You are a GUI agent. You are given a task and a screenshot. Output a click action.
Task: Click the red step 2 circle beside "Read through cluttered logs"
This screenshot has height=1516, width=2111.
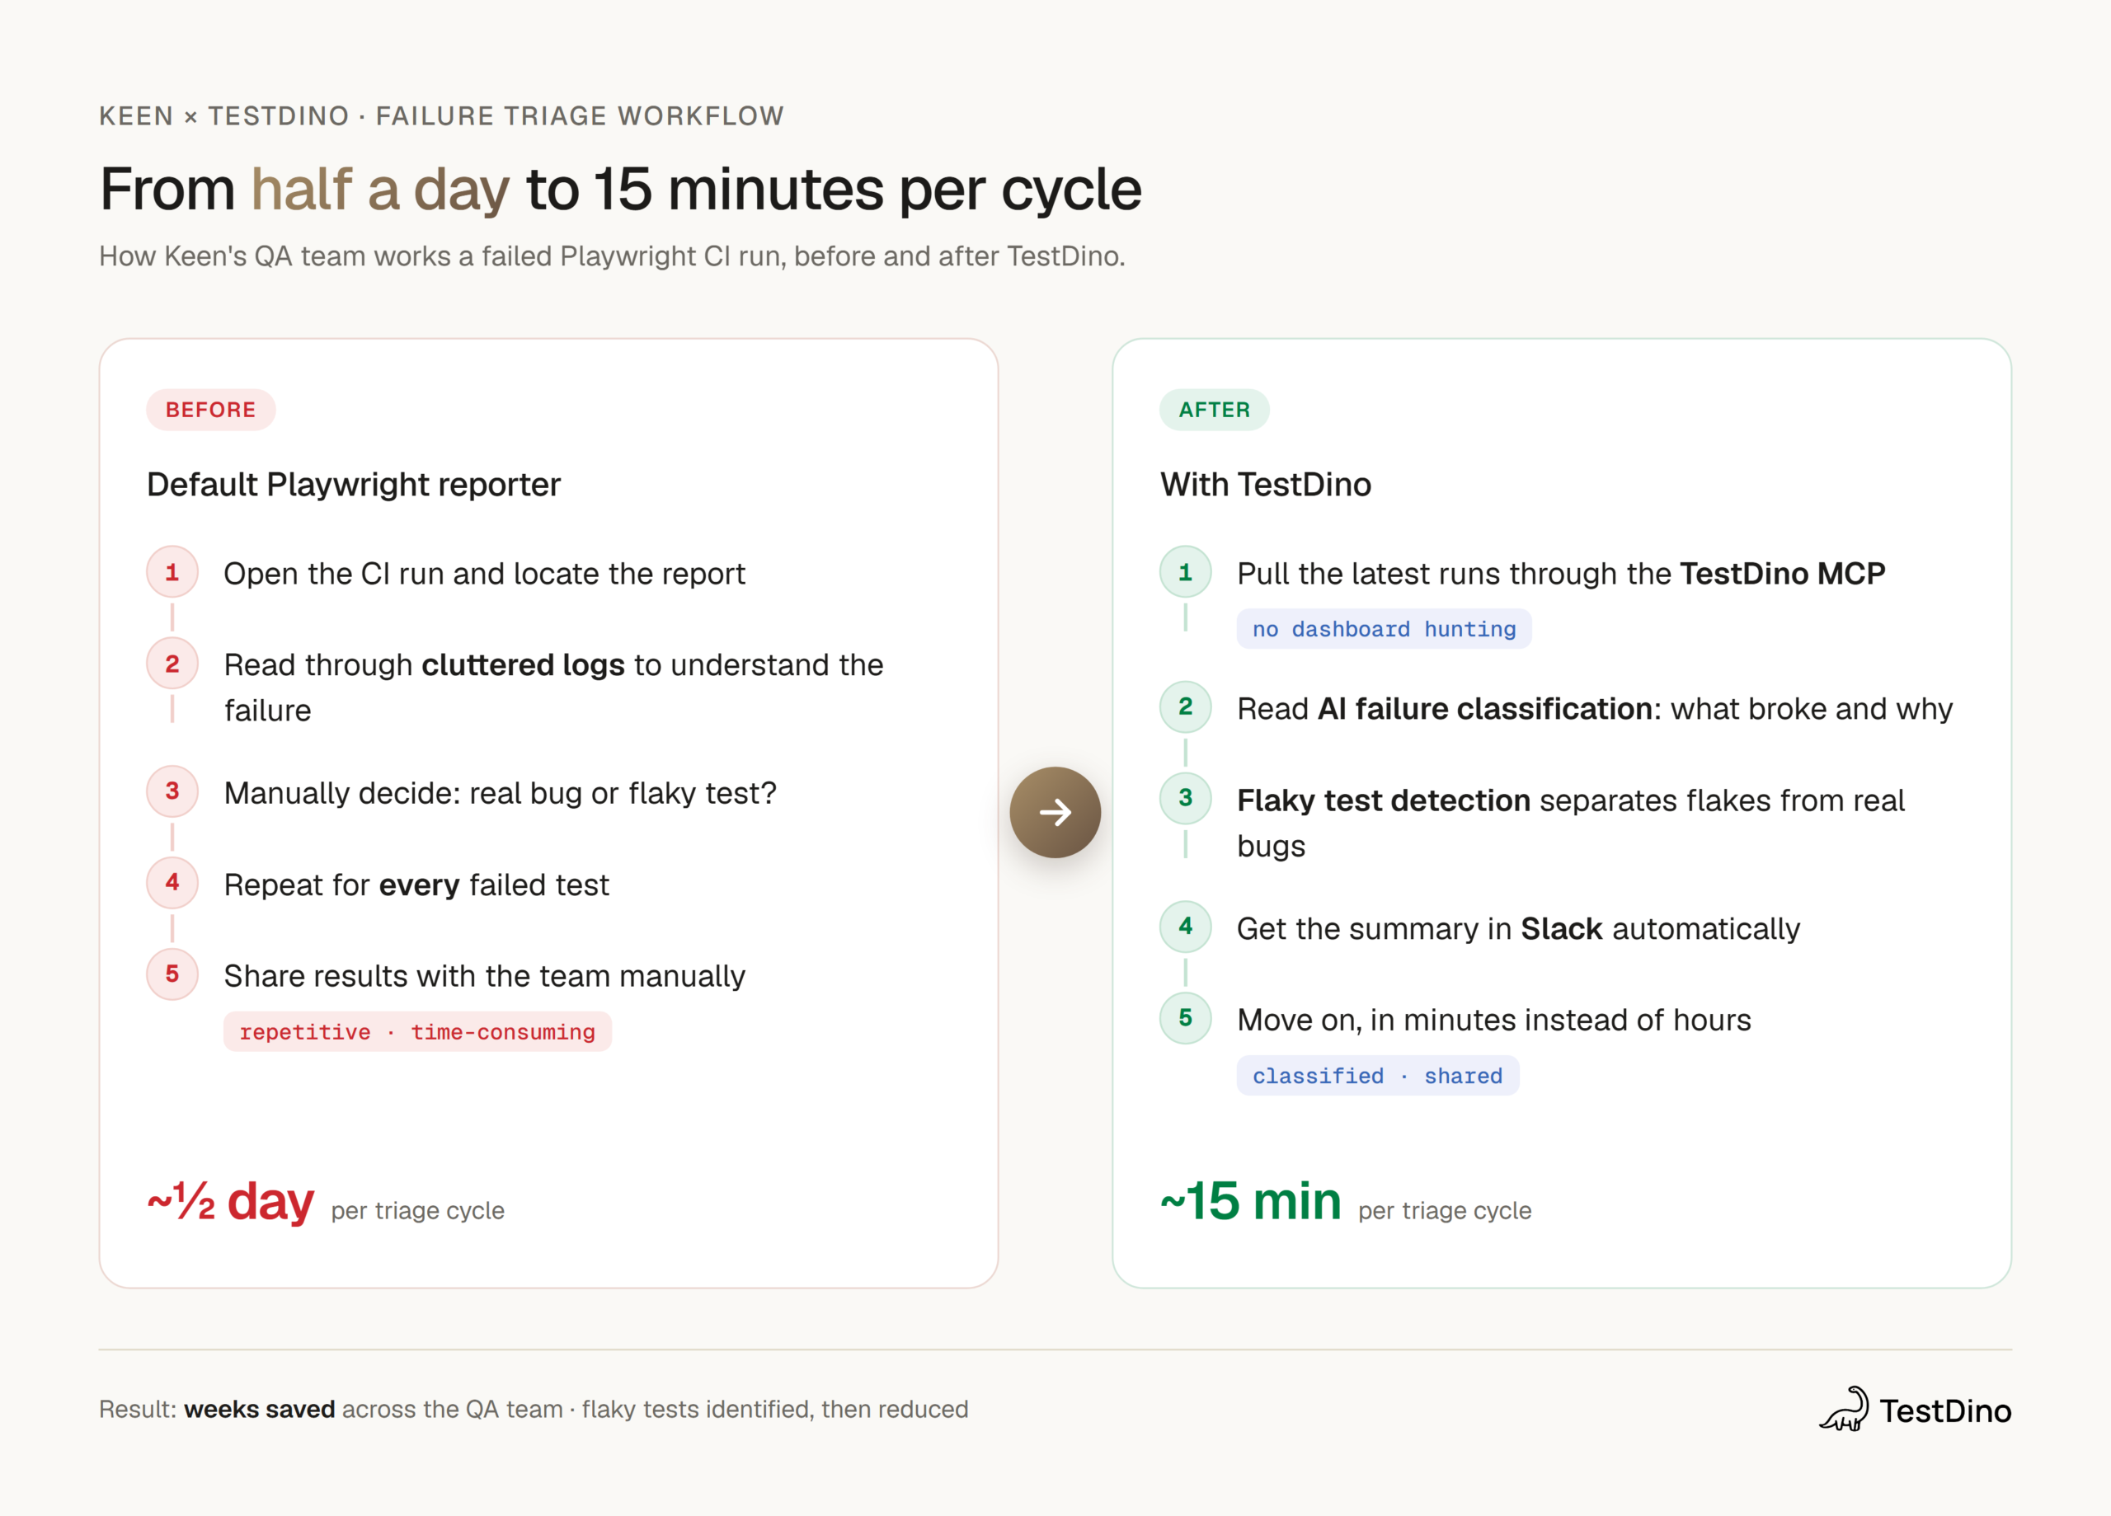pos(172,663)
